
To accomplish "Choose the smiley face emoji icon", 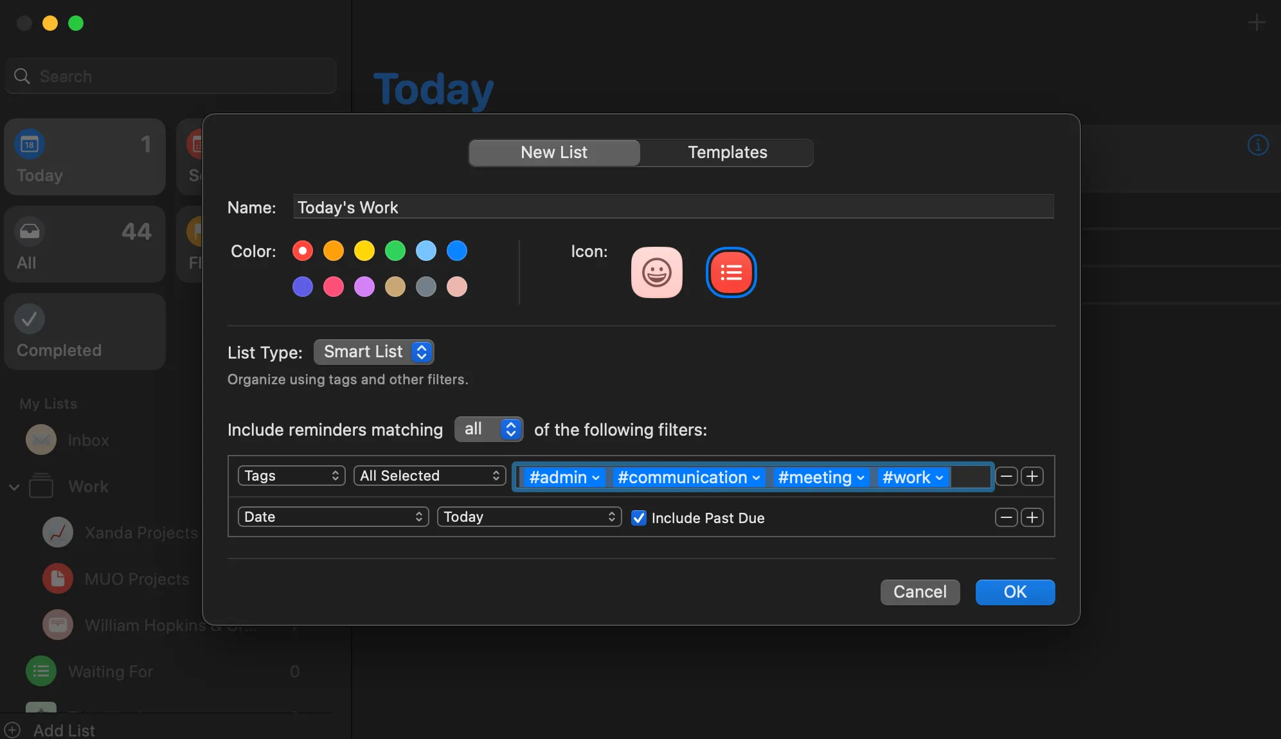I will point(656,272).
